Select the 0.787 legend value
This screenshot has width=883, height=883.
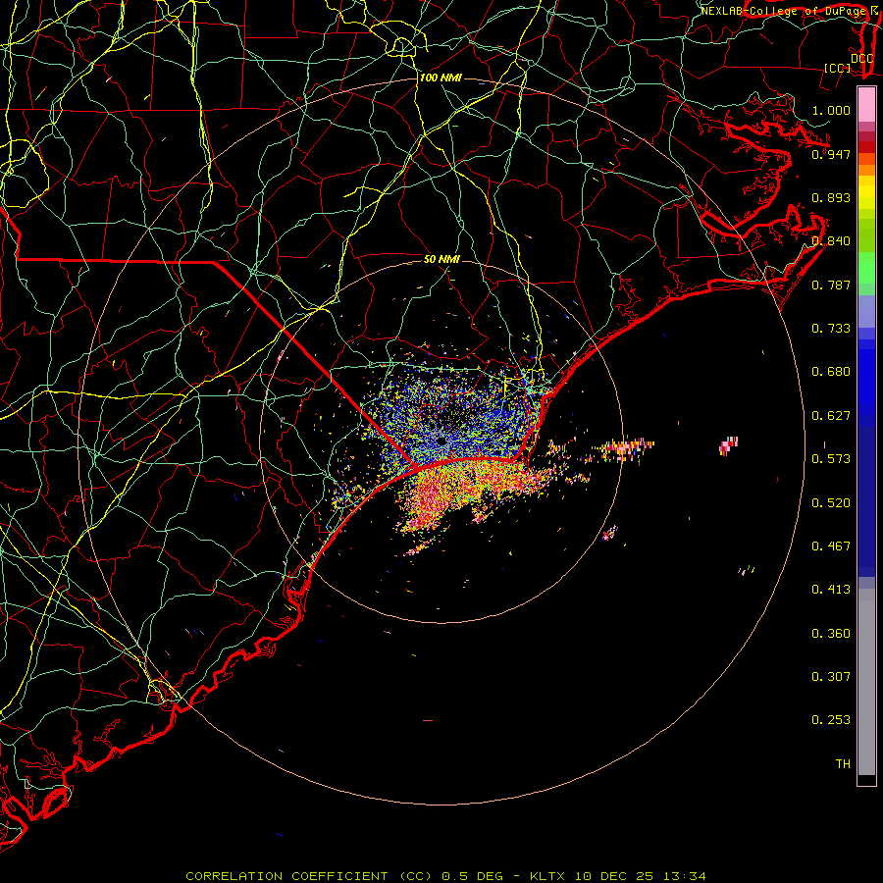point(831,285)
